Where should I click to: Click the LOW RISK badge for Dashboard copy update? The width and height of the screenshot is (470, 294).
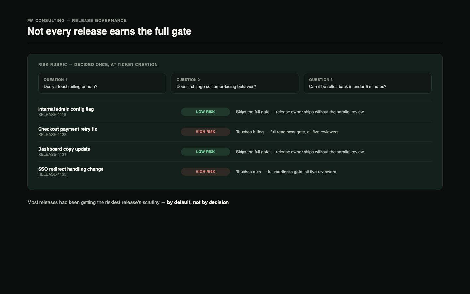(206, 152)
